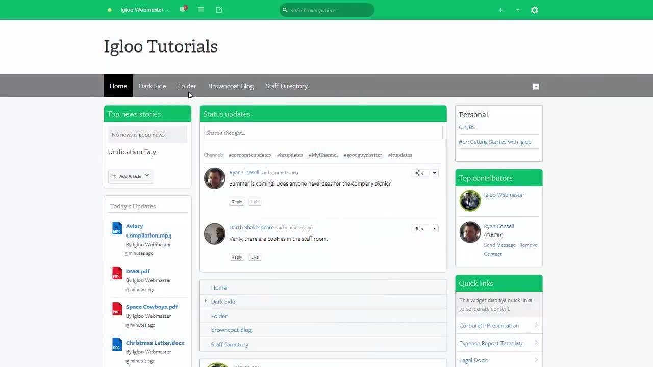Select Home in the site tree

(x=219, y=287)
